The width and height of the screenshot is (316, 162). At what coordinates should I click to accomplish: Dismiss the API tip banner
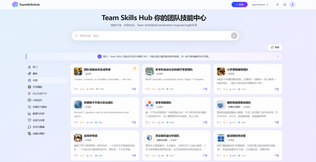click(x=278, y=56)
